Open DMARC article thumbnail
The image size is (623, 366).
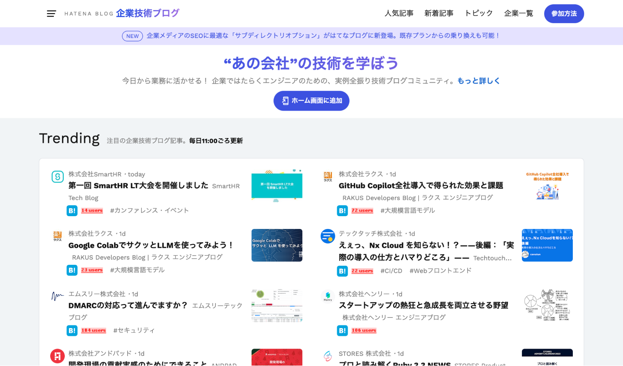tap(277, 306)
